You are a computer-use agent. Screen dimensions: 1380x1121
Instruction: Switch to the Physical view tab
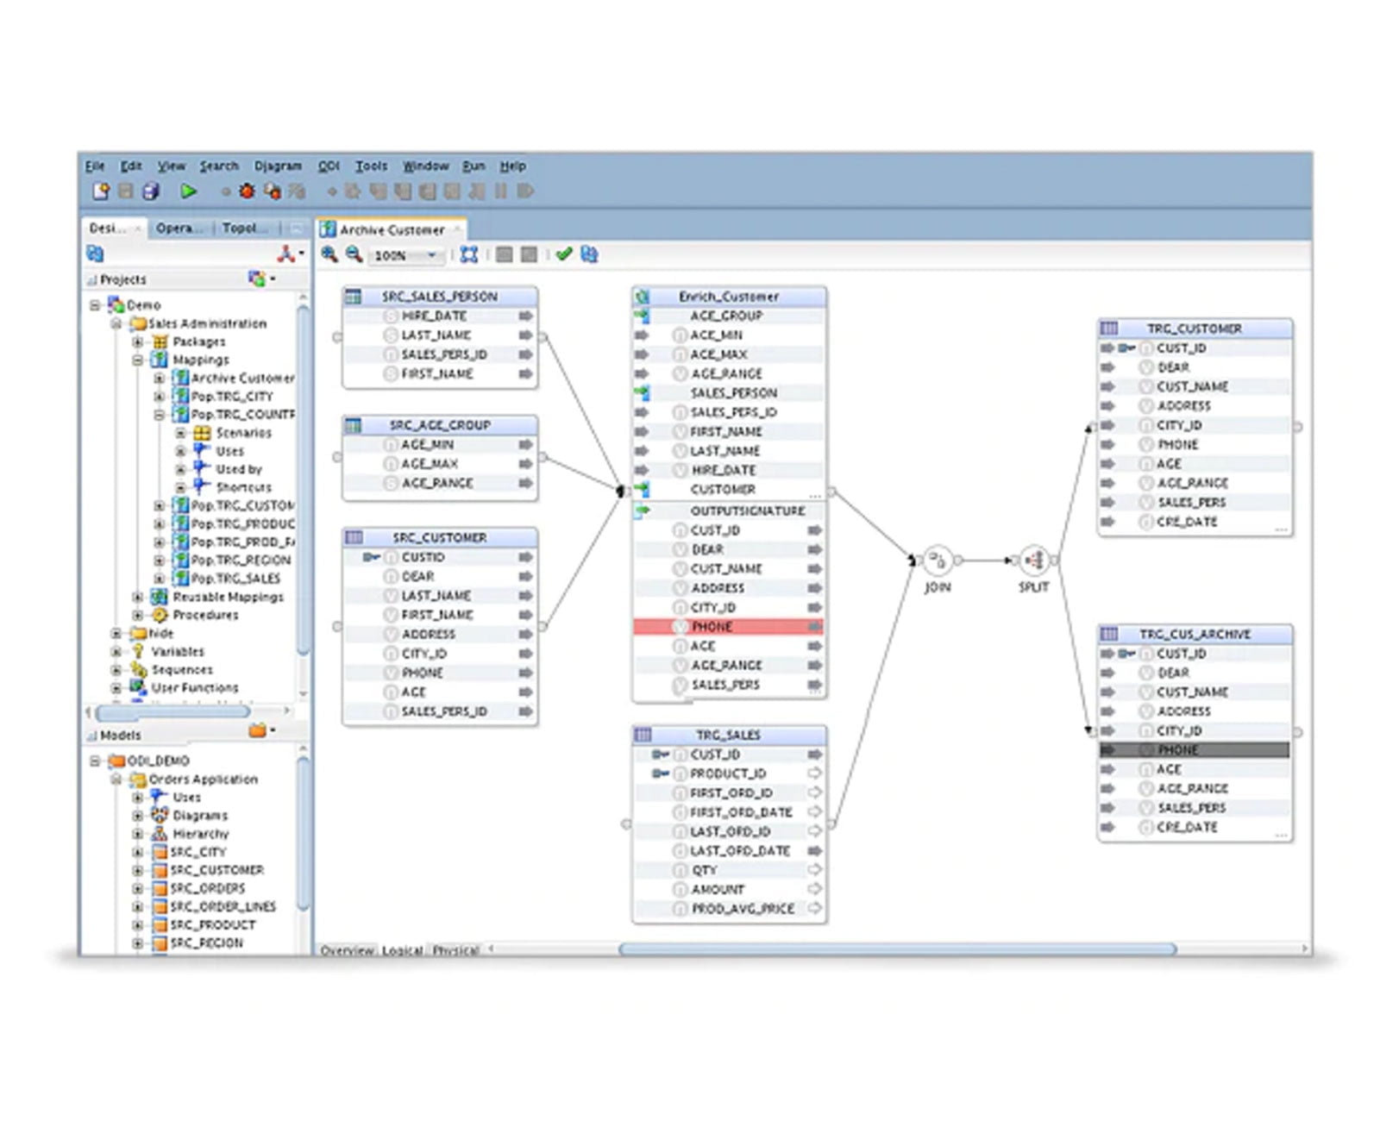(456, 950)
